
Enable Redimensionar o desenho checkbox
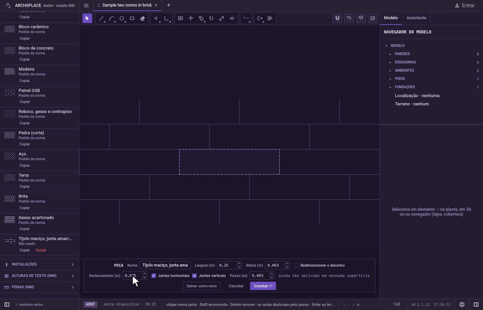[x=296, y=266]
